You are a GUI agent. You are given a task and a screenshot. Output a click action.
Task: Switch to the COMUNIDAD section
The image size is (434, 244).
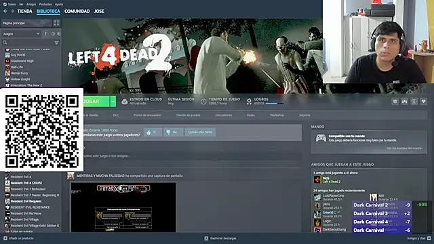pyautogui.click(x=77, y=11)
